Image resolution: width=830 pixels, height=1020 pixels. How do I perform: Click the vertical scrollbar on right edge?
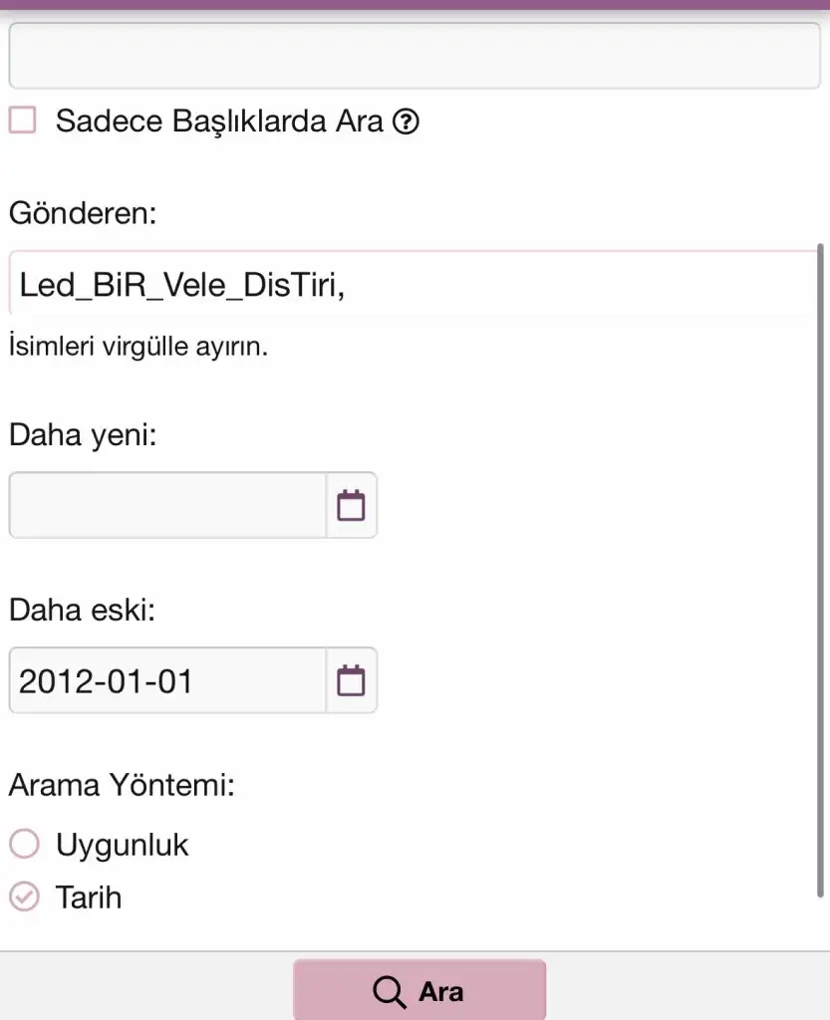(820, 568)
